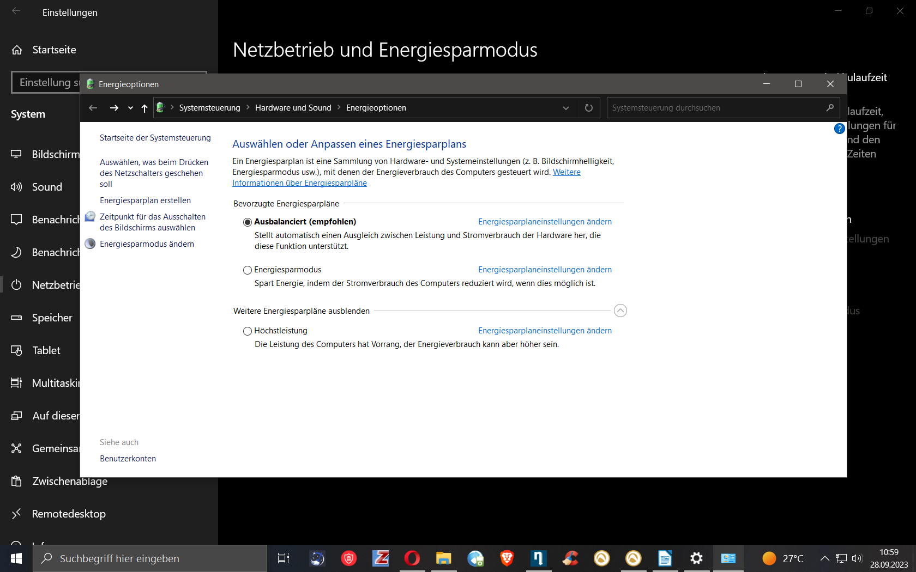Click the search magnifier in Systemsteuerung search box
This screenshot has height=572, width=916.
(829, 108)
